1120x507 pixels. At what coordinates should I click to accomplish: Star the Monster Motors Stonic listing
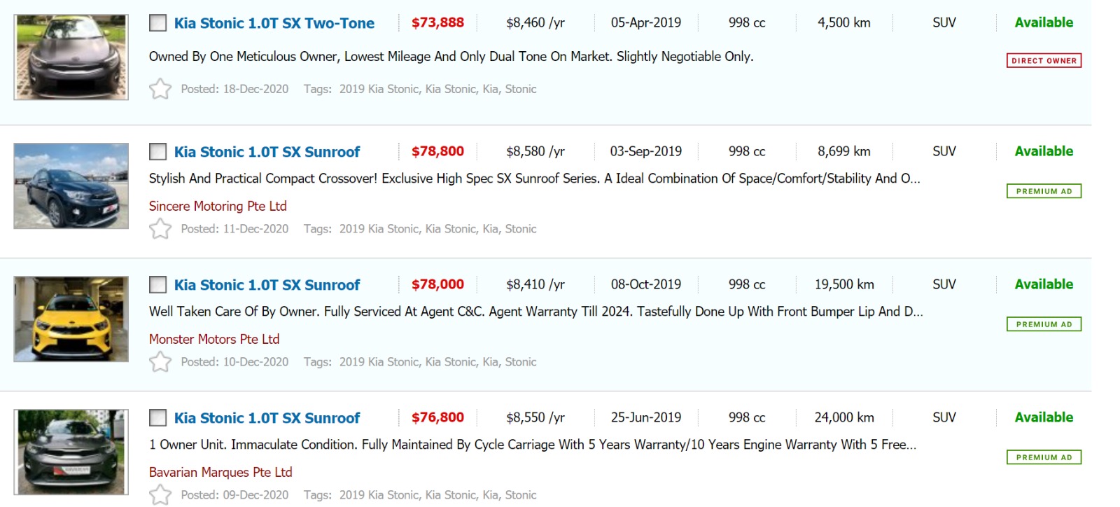tap(160, 362)
